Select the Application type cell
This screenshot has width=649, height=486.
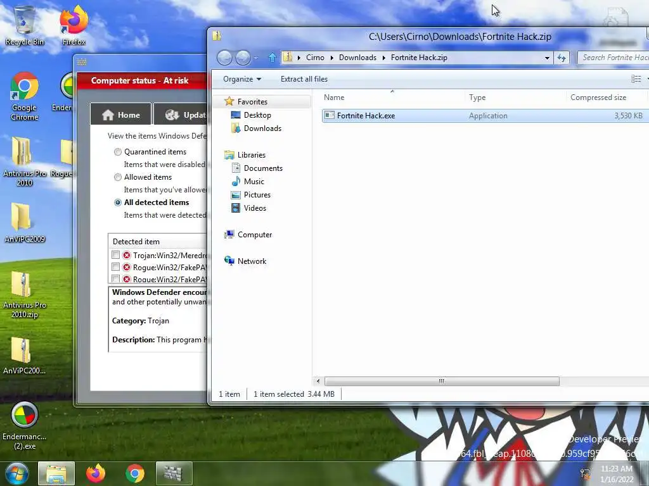point(488,116)
